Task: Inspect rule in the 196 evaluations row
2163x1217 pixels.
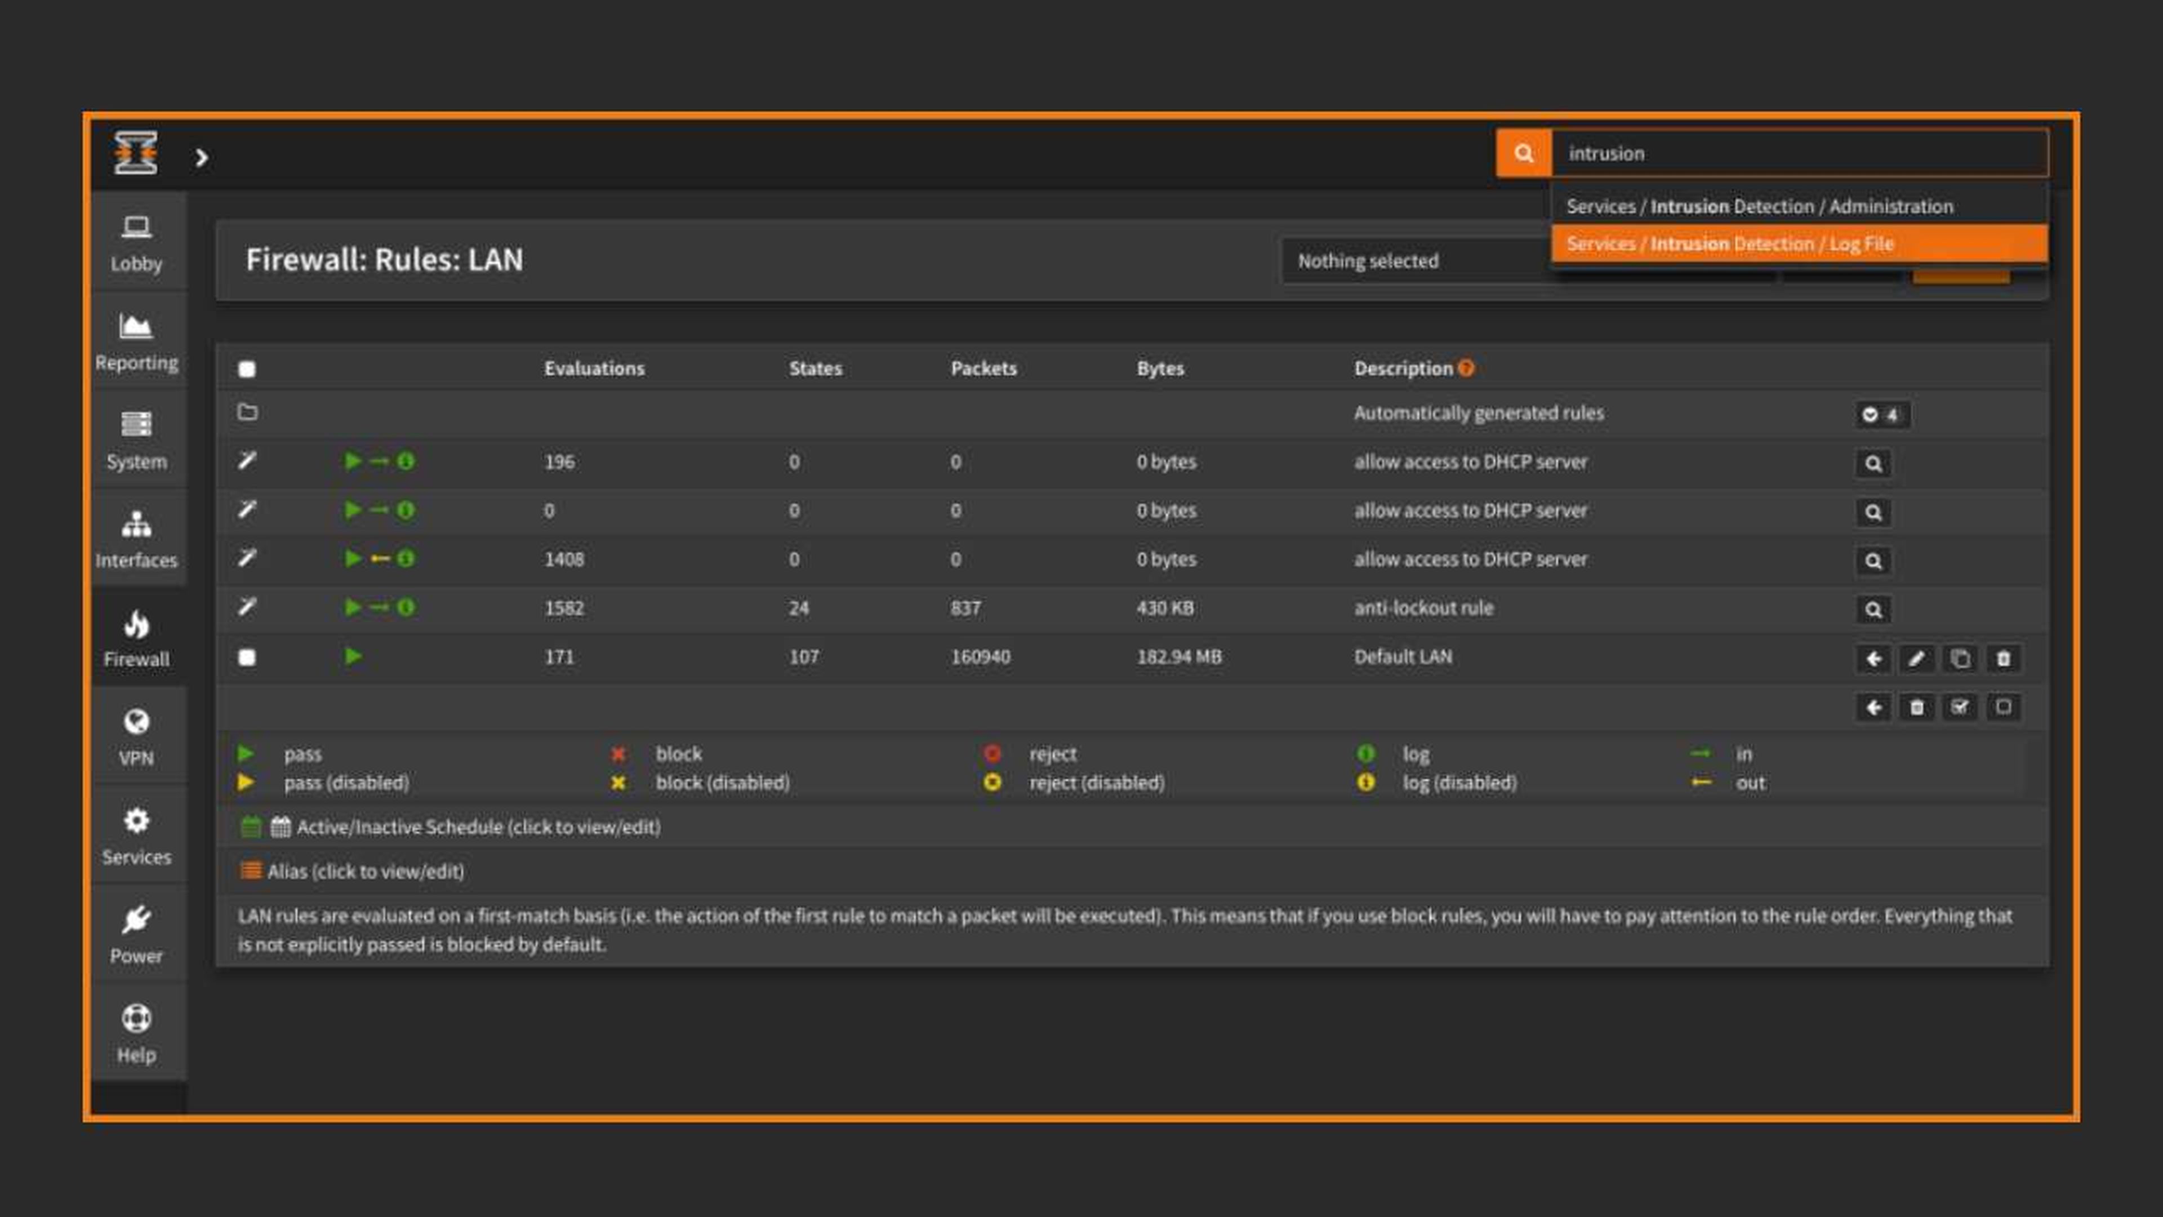Action: [x=1873, y=463]
